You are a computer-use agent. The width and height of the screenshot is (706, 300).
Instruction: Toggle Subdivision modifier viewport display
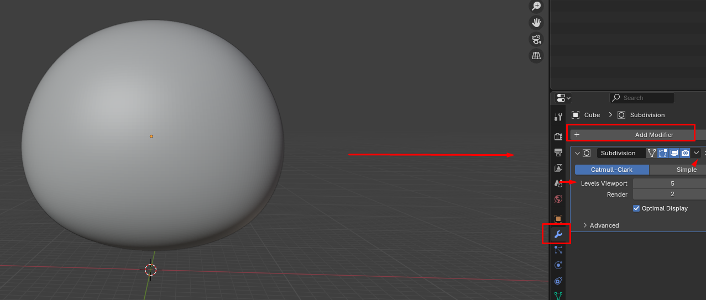pos(674,153)
